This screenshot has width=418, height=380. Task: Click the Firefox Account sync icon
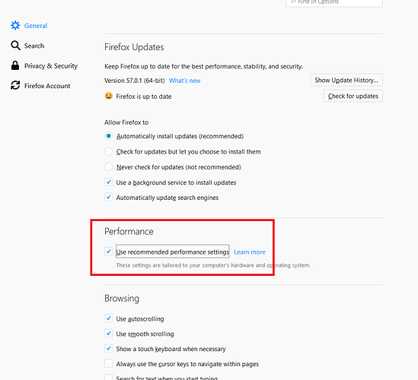(15, 85)
